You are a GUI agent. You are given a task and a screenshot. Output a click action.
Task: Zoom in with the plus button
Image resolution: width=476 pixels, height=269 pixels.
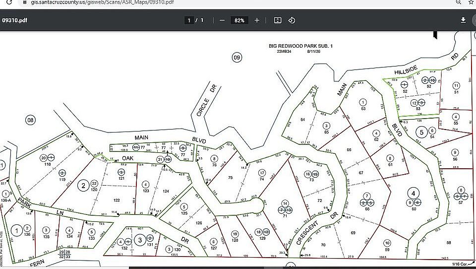[257, 20]
